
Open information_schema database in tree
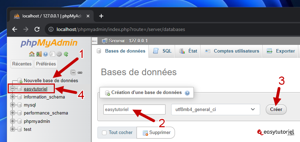click(x=44, y=97)
